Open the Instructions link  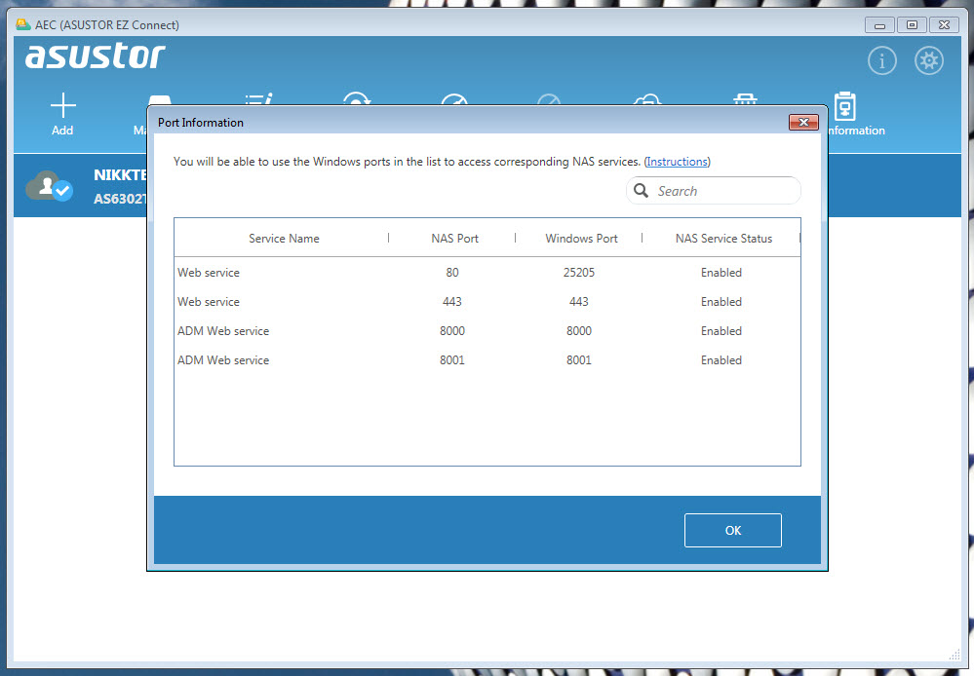[x=677, y=162]
